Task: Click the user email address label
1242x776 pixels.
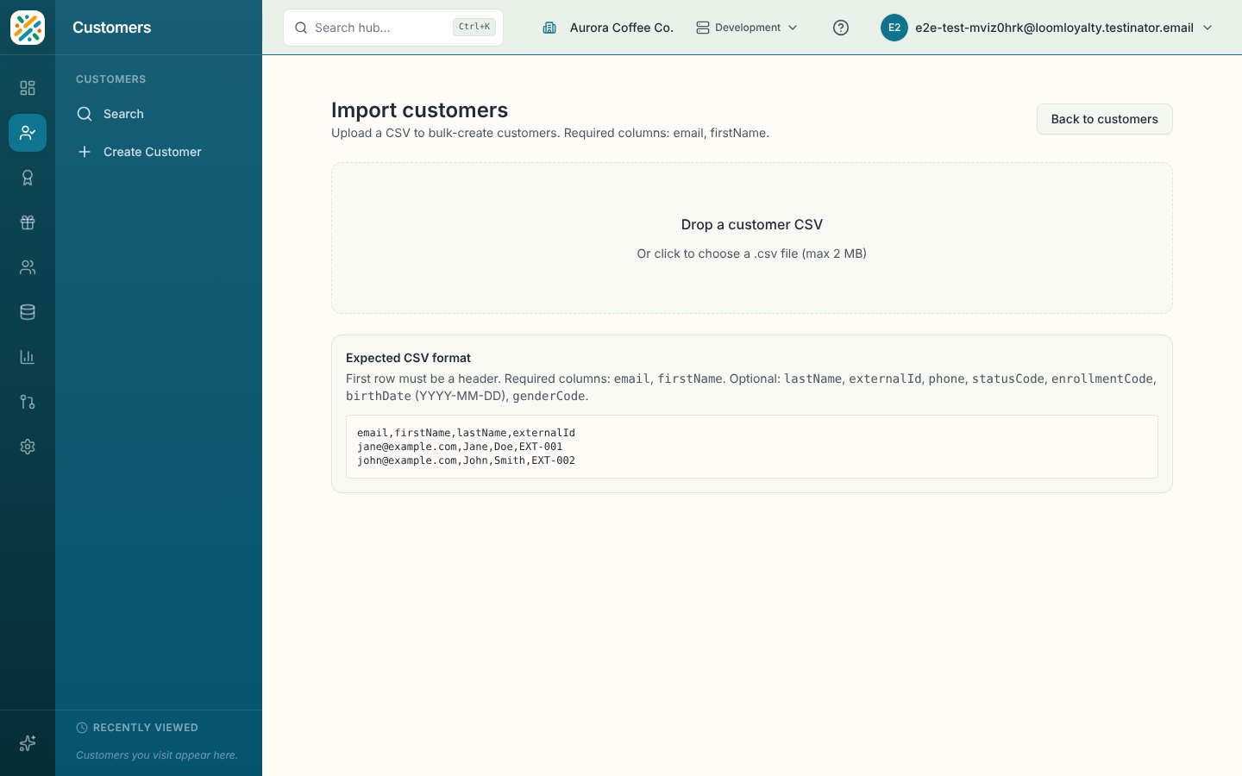Action: (1054, 28)
